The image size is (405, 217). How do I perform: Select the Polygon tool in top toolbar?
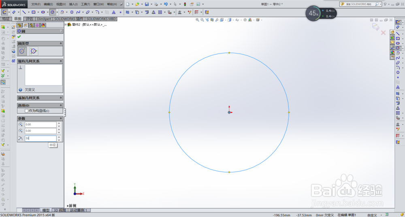pyautogui.click(x=72, y=12)
